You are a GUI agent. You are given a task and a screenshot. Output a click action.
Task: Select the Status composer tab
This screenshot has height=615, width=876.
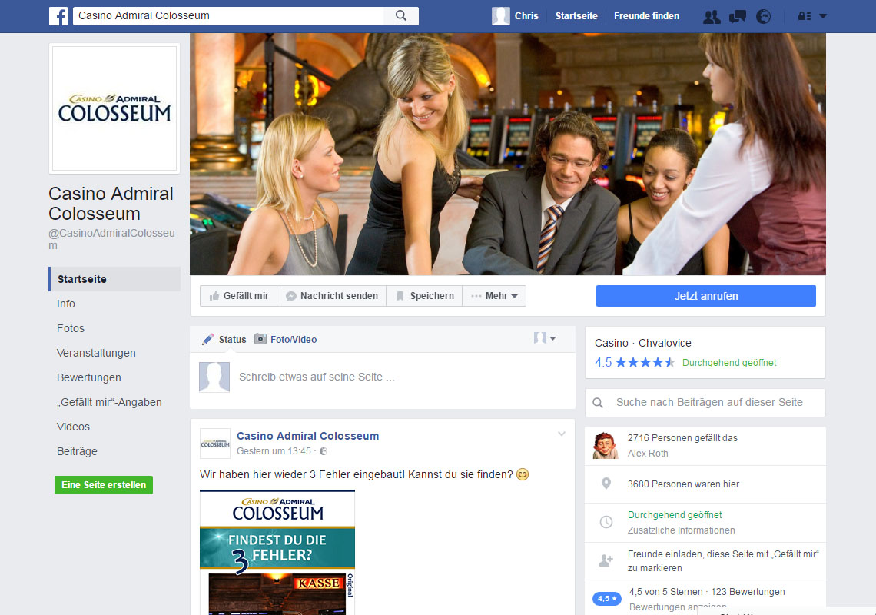point(224,339)
